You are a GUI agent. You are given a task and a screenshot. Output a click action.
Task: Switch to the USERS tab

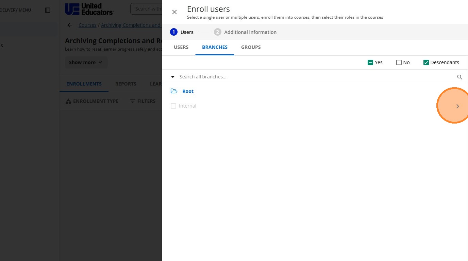[181, 47]
